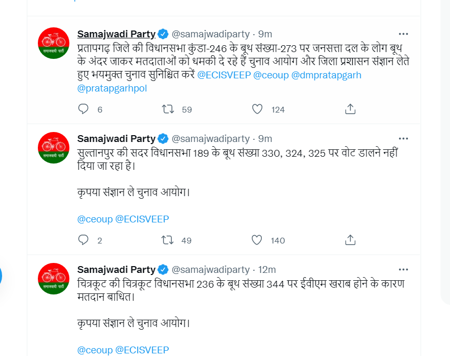Viewport: 450px width, 356px height.
Task: Open the Samajwadi Party avatar on the middle tweet
Action: [x=53, y=148]
